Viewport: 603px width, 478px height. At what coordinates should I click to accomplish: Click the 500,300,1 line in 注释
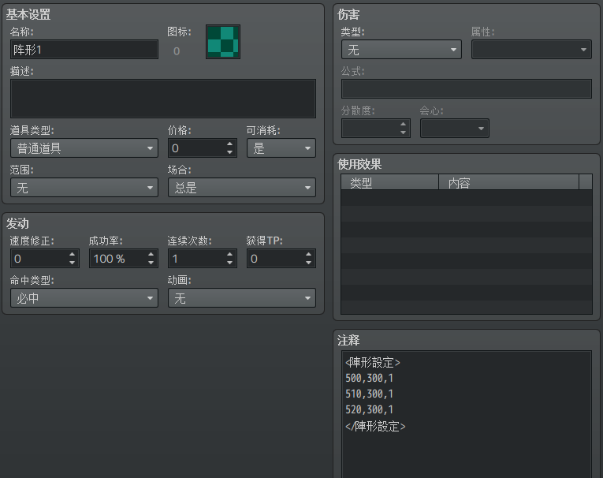369,378
